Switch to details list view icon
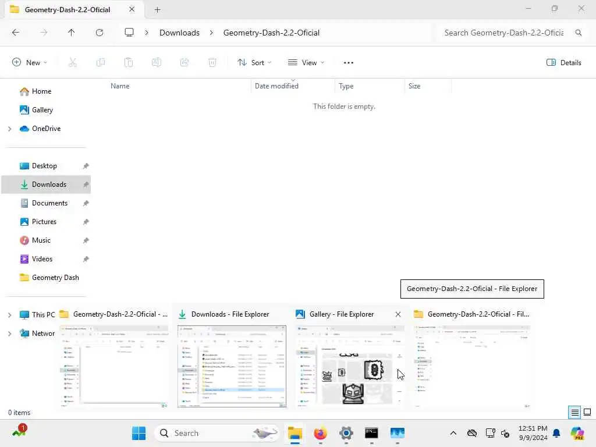Image resolution: width=596 pixels, height=447 pixels. [574, 413]
